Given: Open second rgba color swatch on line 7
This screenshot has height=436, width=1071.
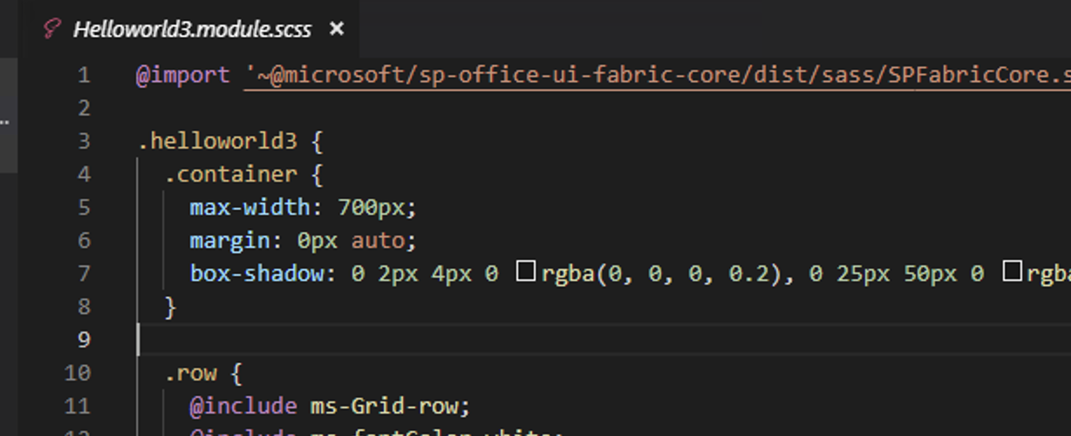Looking at the screenshot, I should [1012, 272].
